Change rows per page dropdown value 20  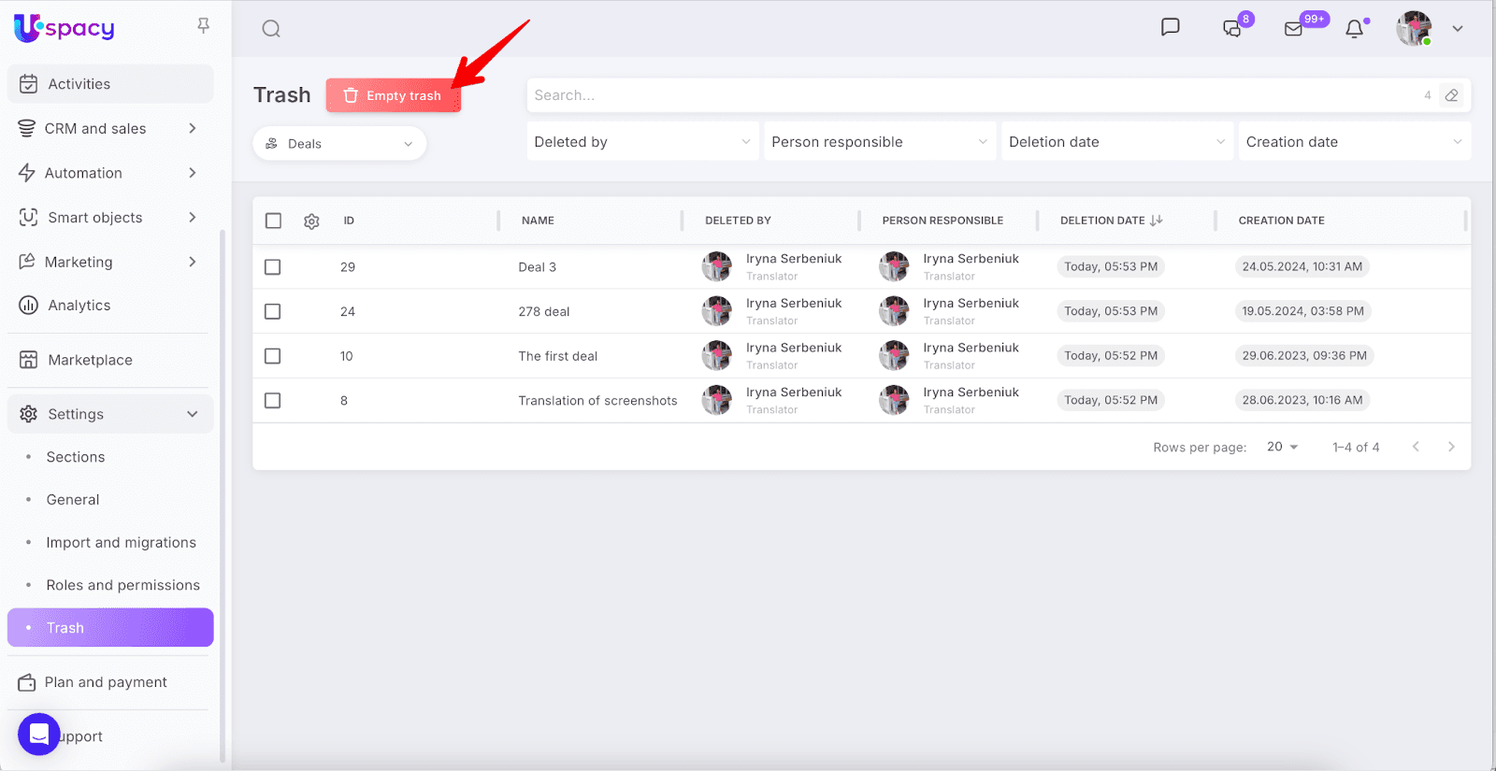[x=1282, y=447]
